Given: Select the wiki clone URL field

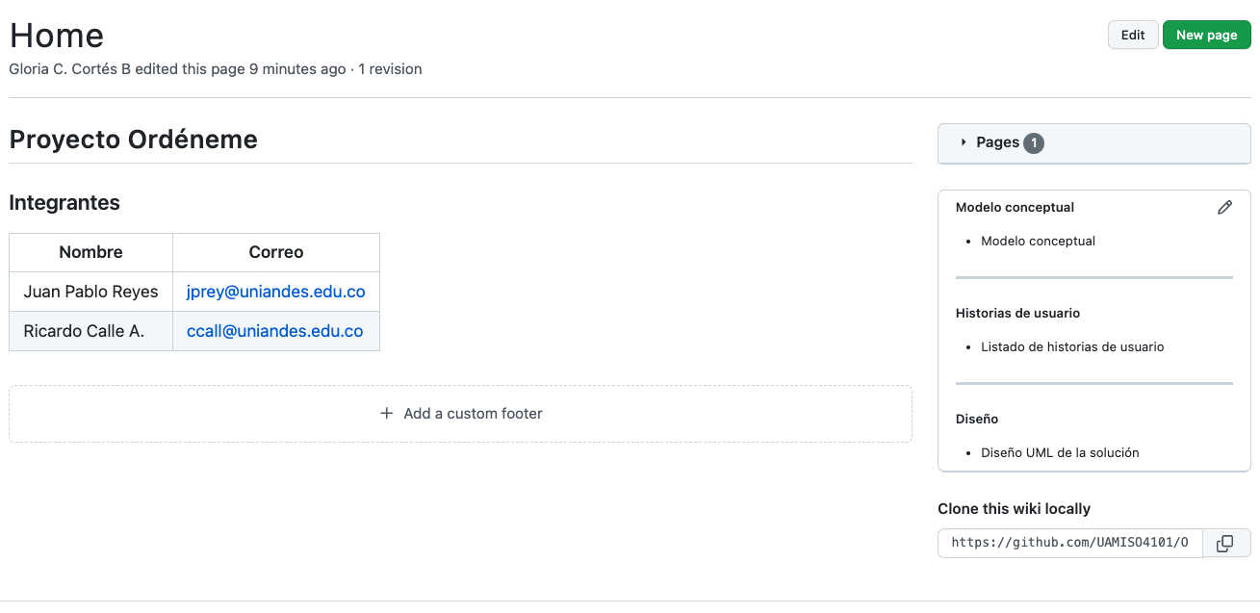Looking at the screenshot, I should tap(1070, 544).
